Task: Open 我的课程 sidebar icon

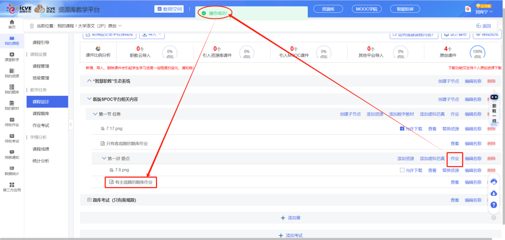Action: coord(12,40)
